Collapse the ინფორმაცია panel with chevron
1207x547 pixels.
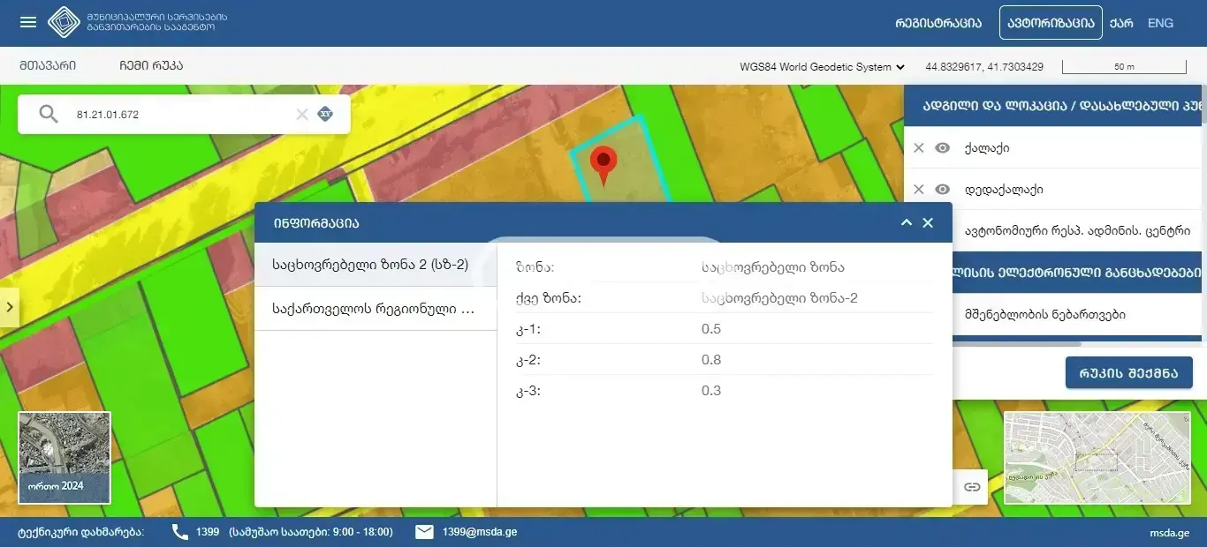pos(906,222)
